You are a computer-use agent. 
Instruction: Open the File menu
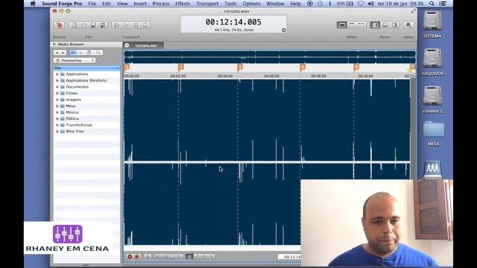click(x=92, y=4)
